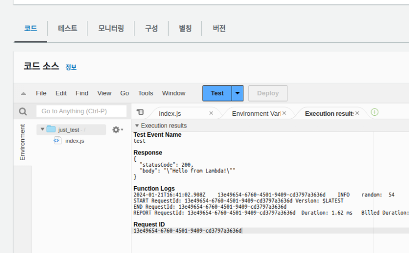The width and height of the screenshot is (409, 253).
Task: Close the index.js tab
Action: [211, 113]
